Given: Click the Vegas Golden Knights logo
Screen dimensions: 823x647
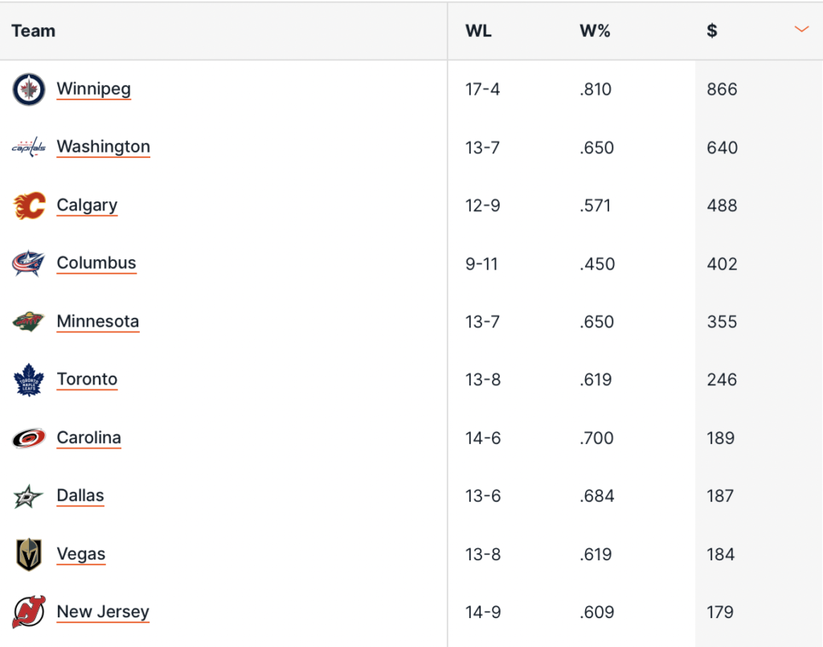Looking at the screenshot, I should [x=29, y=555].
